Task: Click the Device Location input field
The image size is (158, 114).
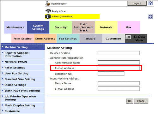Action: pos(119,53)
